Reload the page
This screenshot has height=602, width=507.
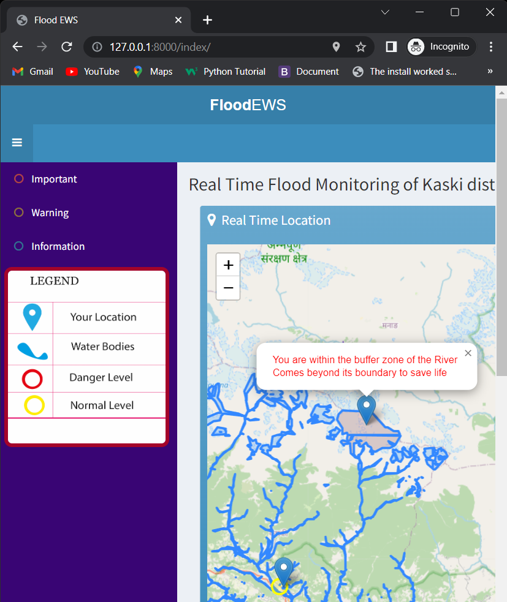(x=67, y=47)
